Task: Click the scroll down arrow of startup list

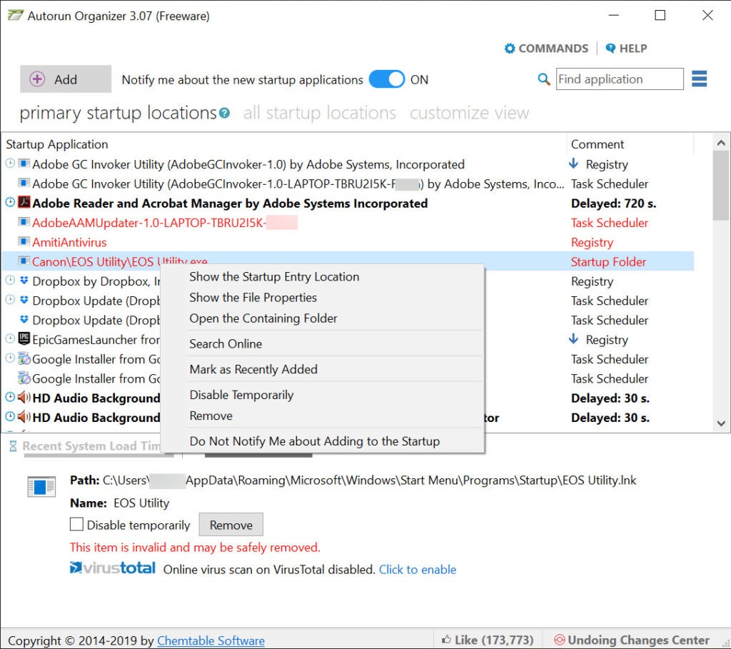Action: pos(721,423)
